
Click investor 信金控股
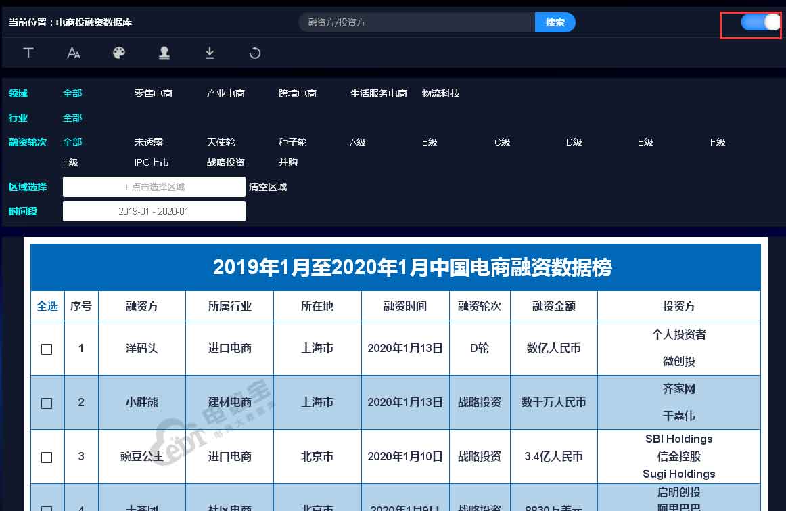[x=678, y=456]
